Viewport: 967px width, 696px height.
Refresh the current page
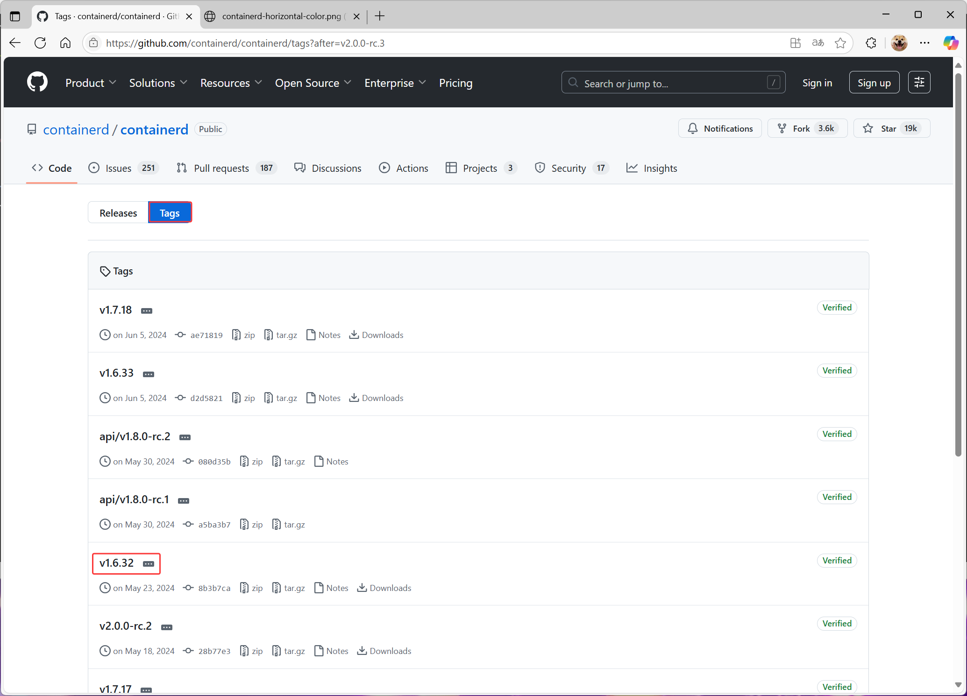point(40,43)
